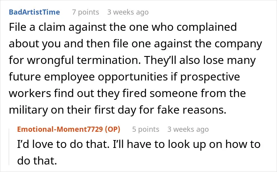Click the last reply line "do that."
This screenshot has width=277, height=172.
pos(37,161)
